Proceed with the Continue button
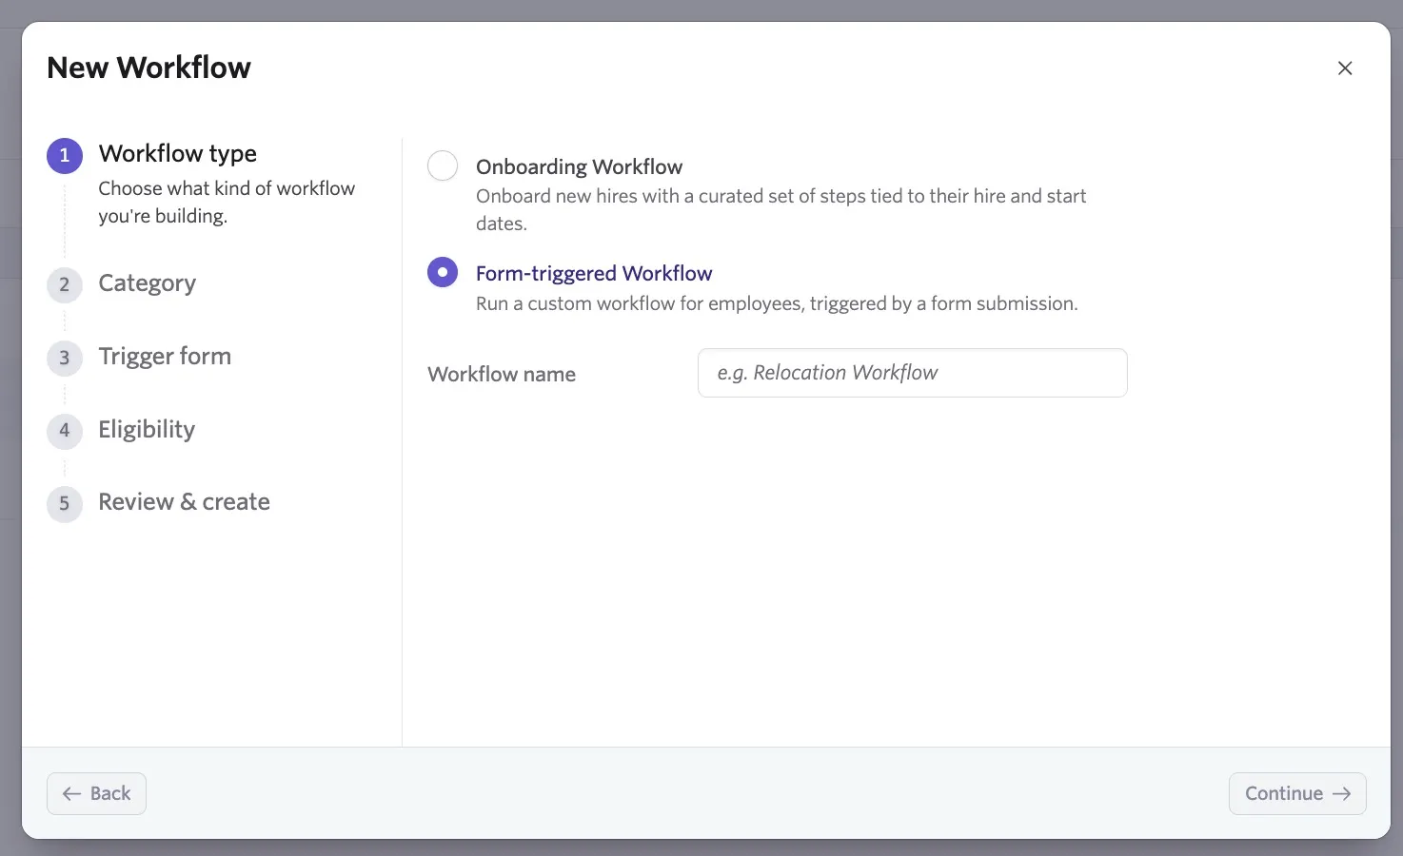 click(x=1297, y=793)
